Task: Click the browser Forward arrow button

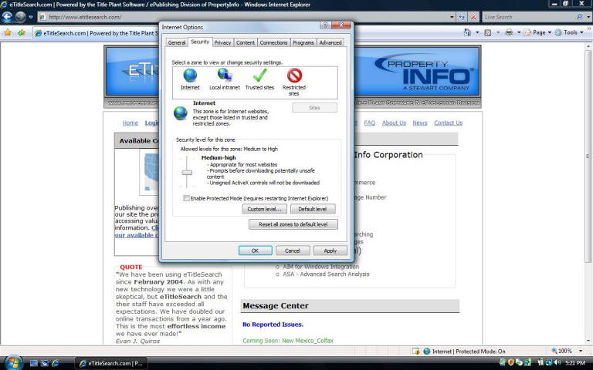Action: tap(20, 17)
